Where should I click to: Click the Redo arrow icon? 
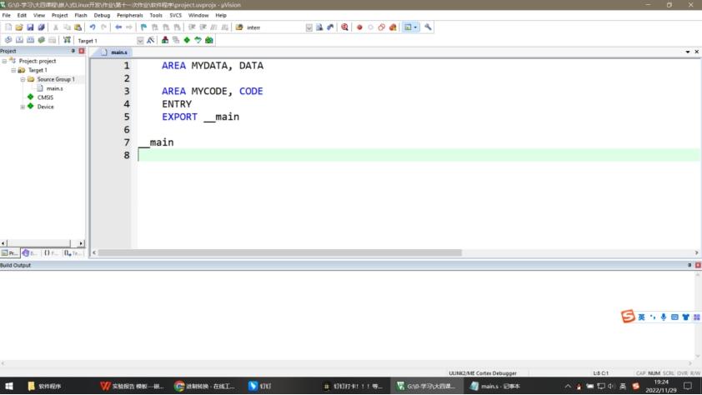(x=103, y=27)
